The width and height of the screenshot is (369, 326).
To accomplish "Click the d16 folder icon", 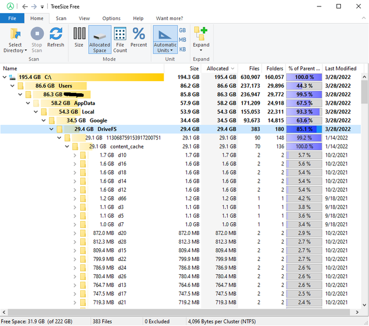I will pos(83,164).
